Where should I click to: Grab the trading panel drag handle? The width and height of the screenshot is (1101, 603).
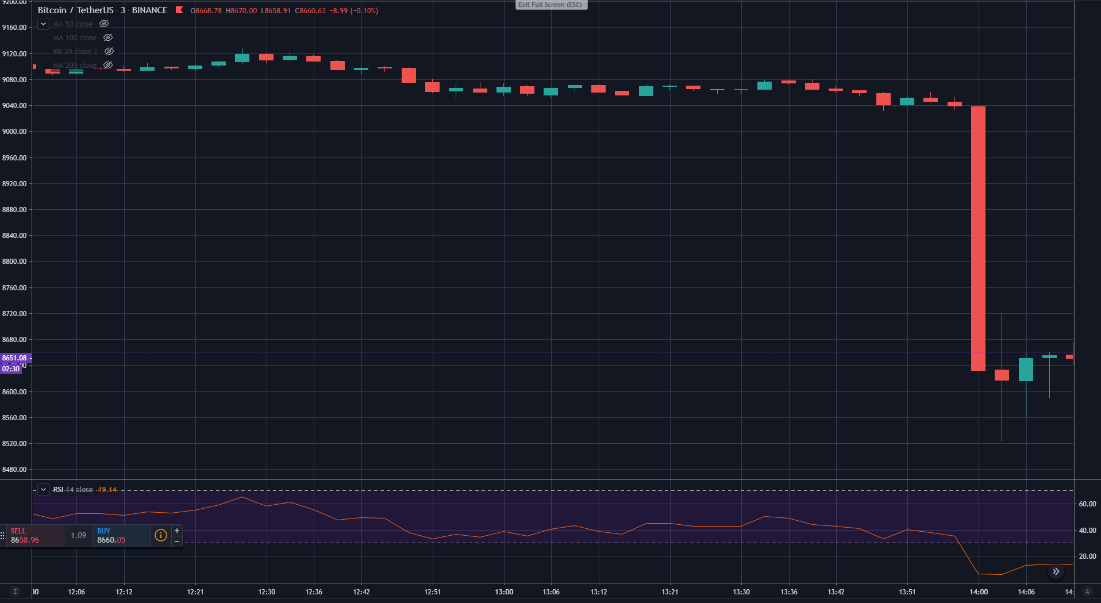point(3,536)
